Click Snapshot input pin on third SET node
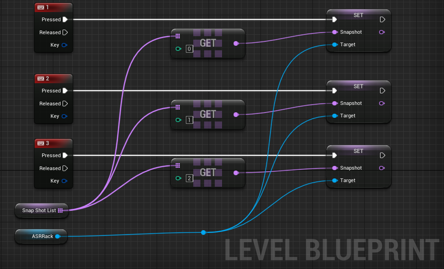The image size is (444, 269). click(x=335, y=168)
